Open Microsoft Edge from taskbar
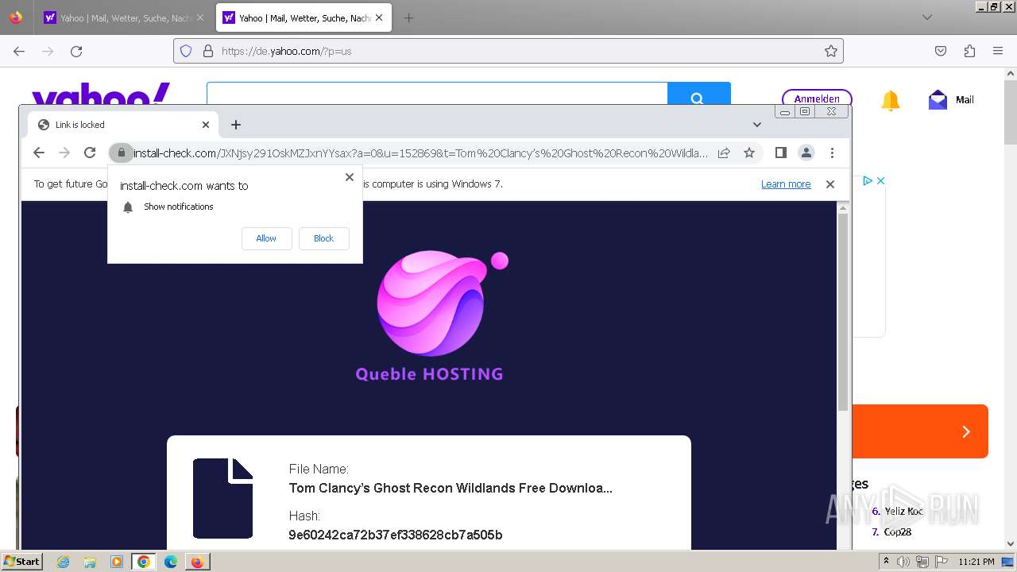The image size is (1017, 572). coord(171,562)
